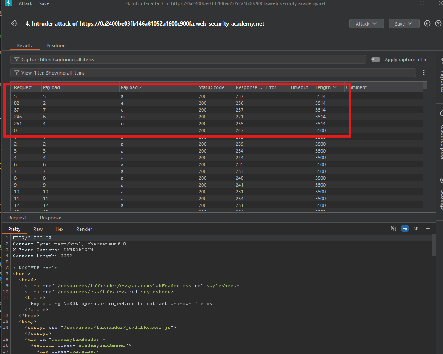This screenshot has width=443, height=354.
Task: Select the row for request 10
Action: (217, 192)
